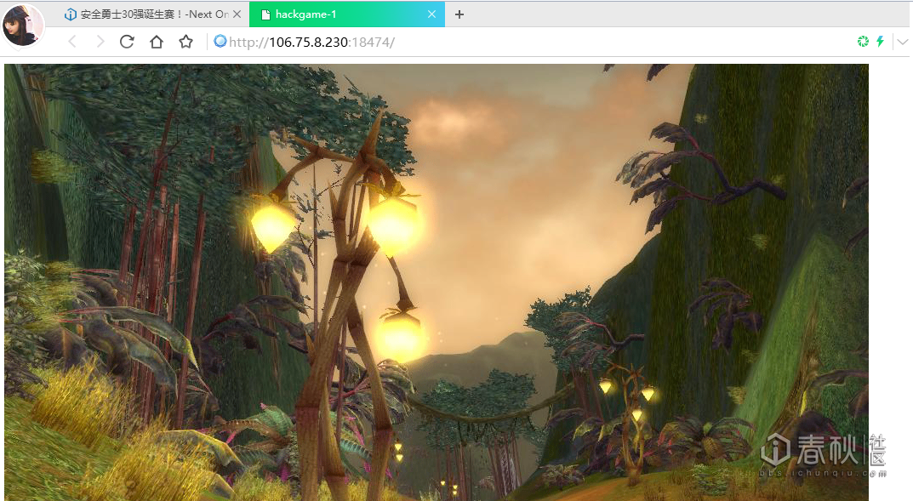Reload the current page
913x501 pixels.
tap(127, 42)
